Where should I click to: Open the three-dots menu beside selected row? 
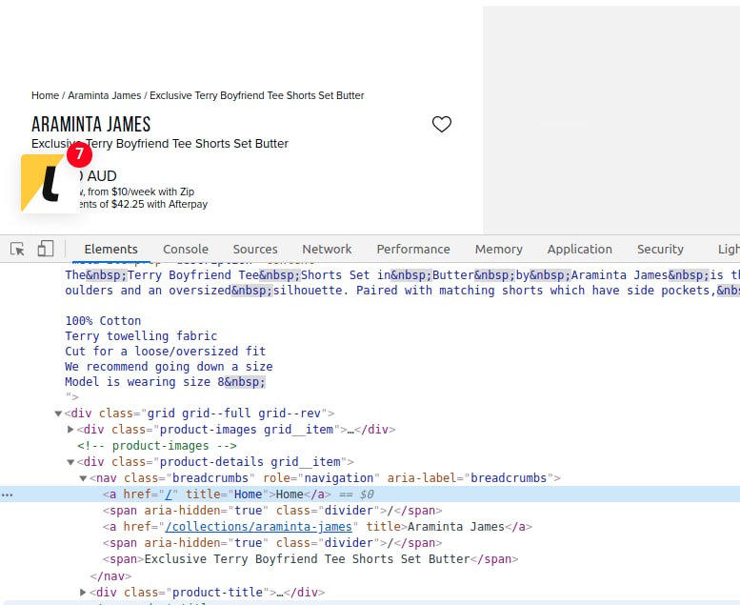pyautogui.click(x=8, y=495)
